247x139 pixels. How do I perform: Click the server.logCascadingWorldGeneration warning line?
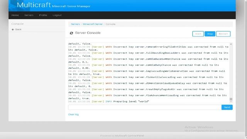(x=147, y=73)
